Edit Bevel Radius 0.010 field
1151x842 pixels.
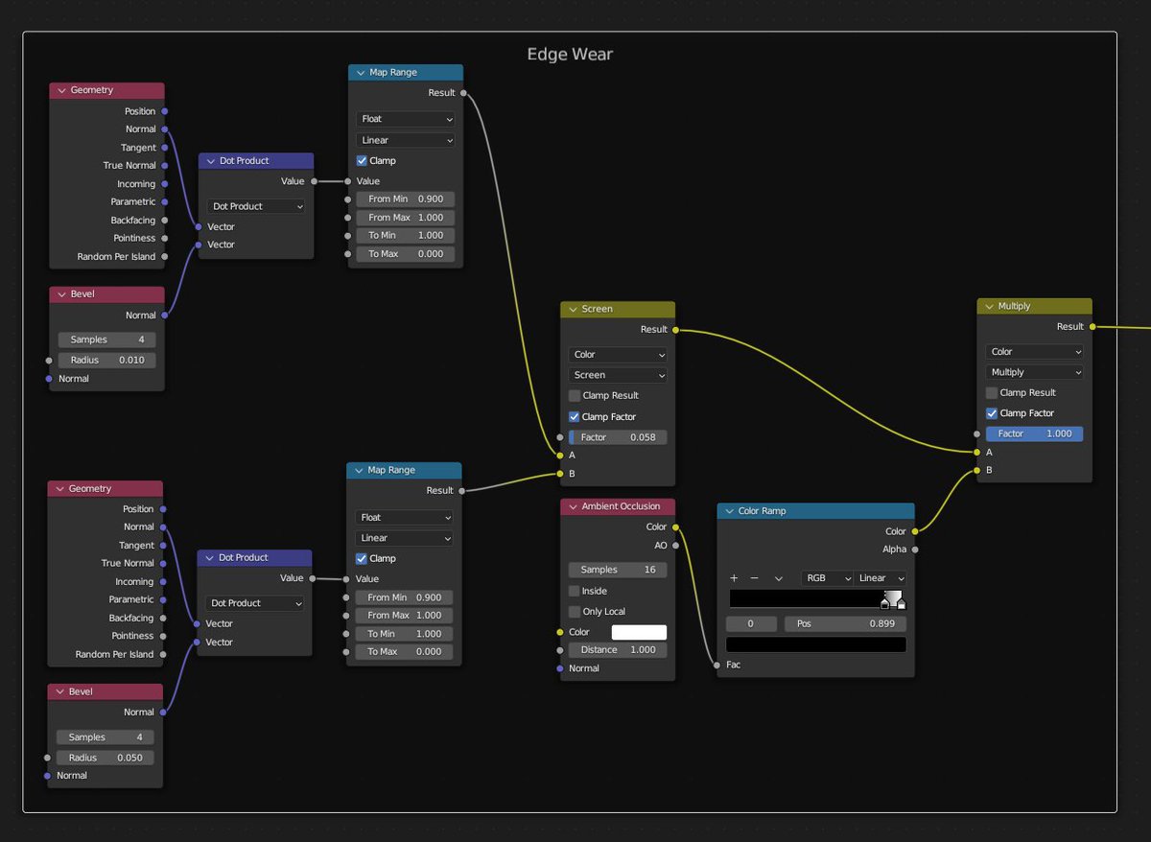click(106, 361)
